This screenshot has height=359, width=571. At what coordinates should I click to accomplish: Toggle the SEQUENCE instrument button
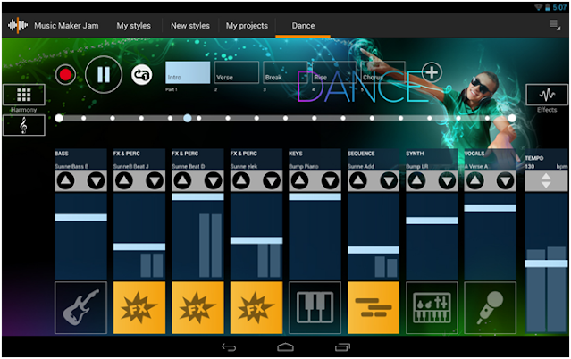374,307
